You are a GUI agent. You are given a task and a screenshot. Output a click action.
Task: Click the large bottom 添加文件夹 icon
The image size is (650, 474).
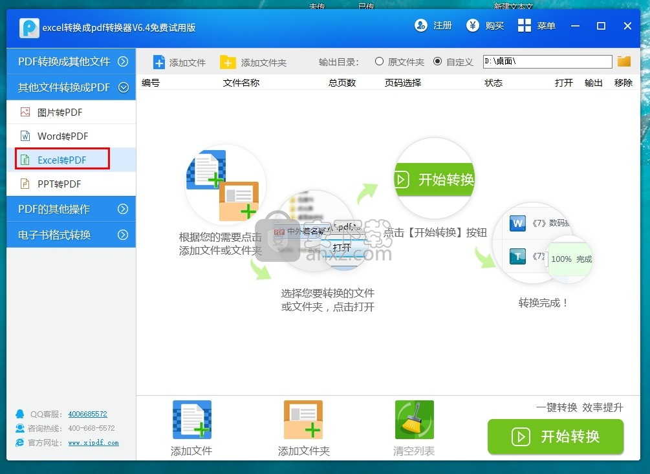[x=303, y=420]
